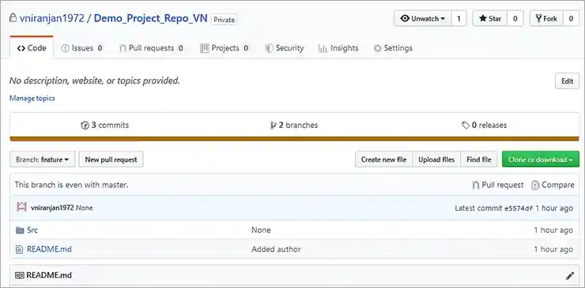The image size is (585, 288).
Task: View the 2 branches link
Action: (x=294, y=125)
